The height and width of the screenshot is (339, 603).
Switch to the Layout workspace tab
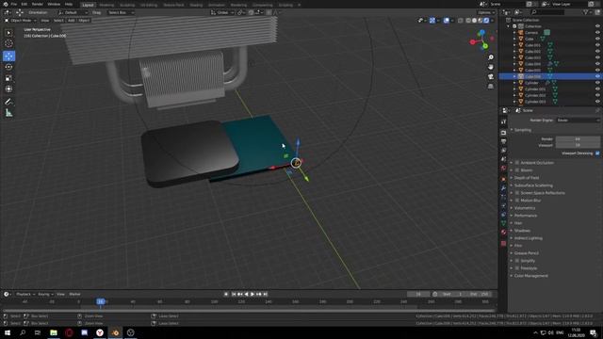(x=88, y=5)
